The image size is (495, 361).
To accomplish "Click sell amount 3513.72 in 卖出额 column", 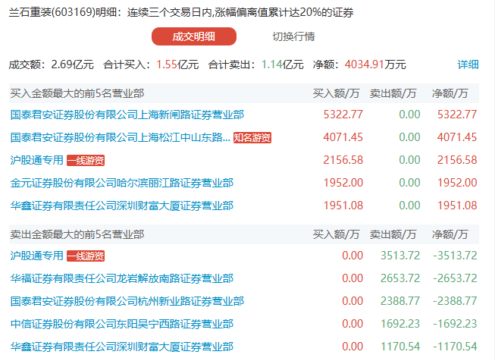I will click(400, 255).
